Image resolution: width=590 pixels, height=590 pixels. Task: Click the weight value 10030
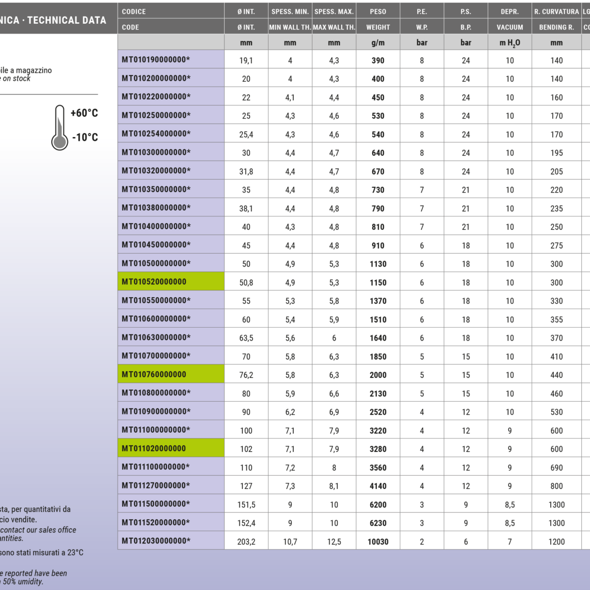pyautogui.click(x=378, y=542)
